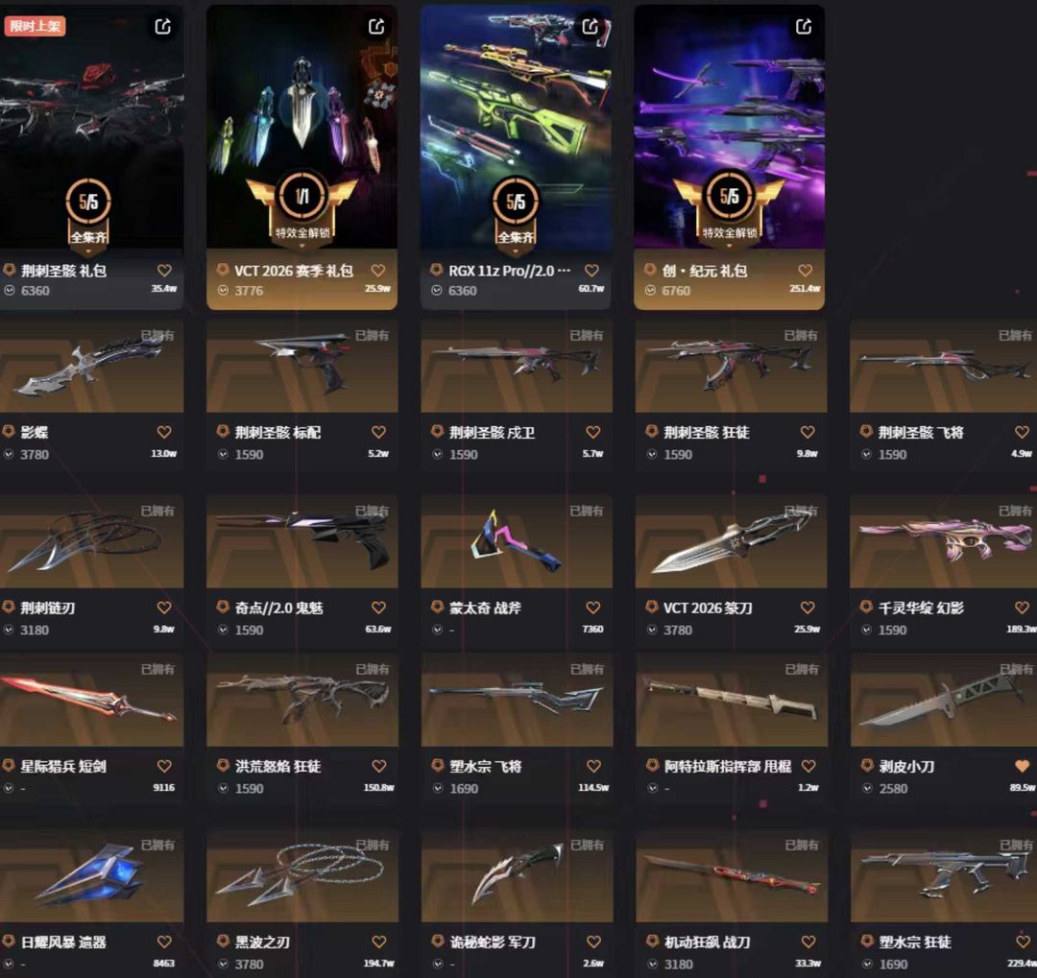1037x978 pixels.
Task: Click the 5/5 emblem on 创·纪元 bundle
Action: [730, 206]
